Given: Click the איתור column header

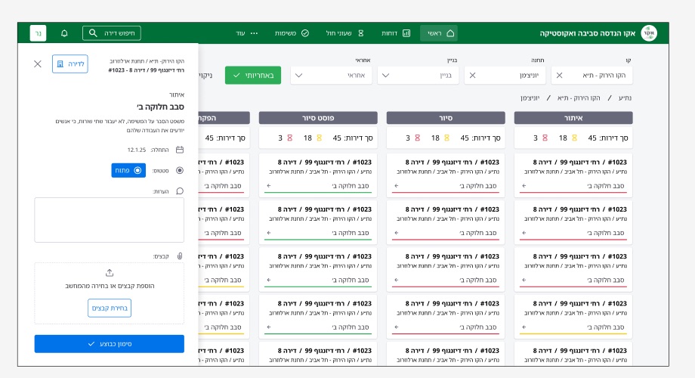Looking at the screenshot, I should [x=573, y=118].
